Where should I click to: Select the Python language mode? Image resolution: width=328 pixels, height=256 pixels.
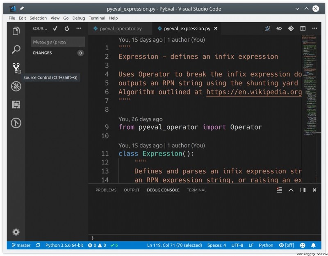(x=266, y=245)
